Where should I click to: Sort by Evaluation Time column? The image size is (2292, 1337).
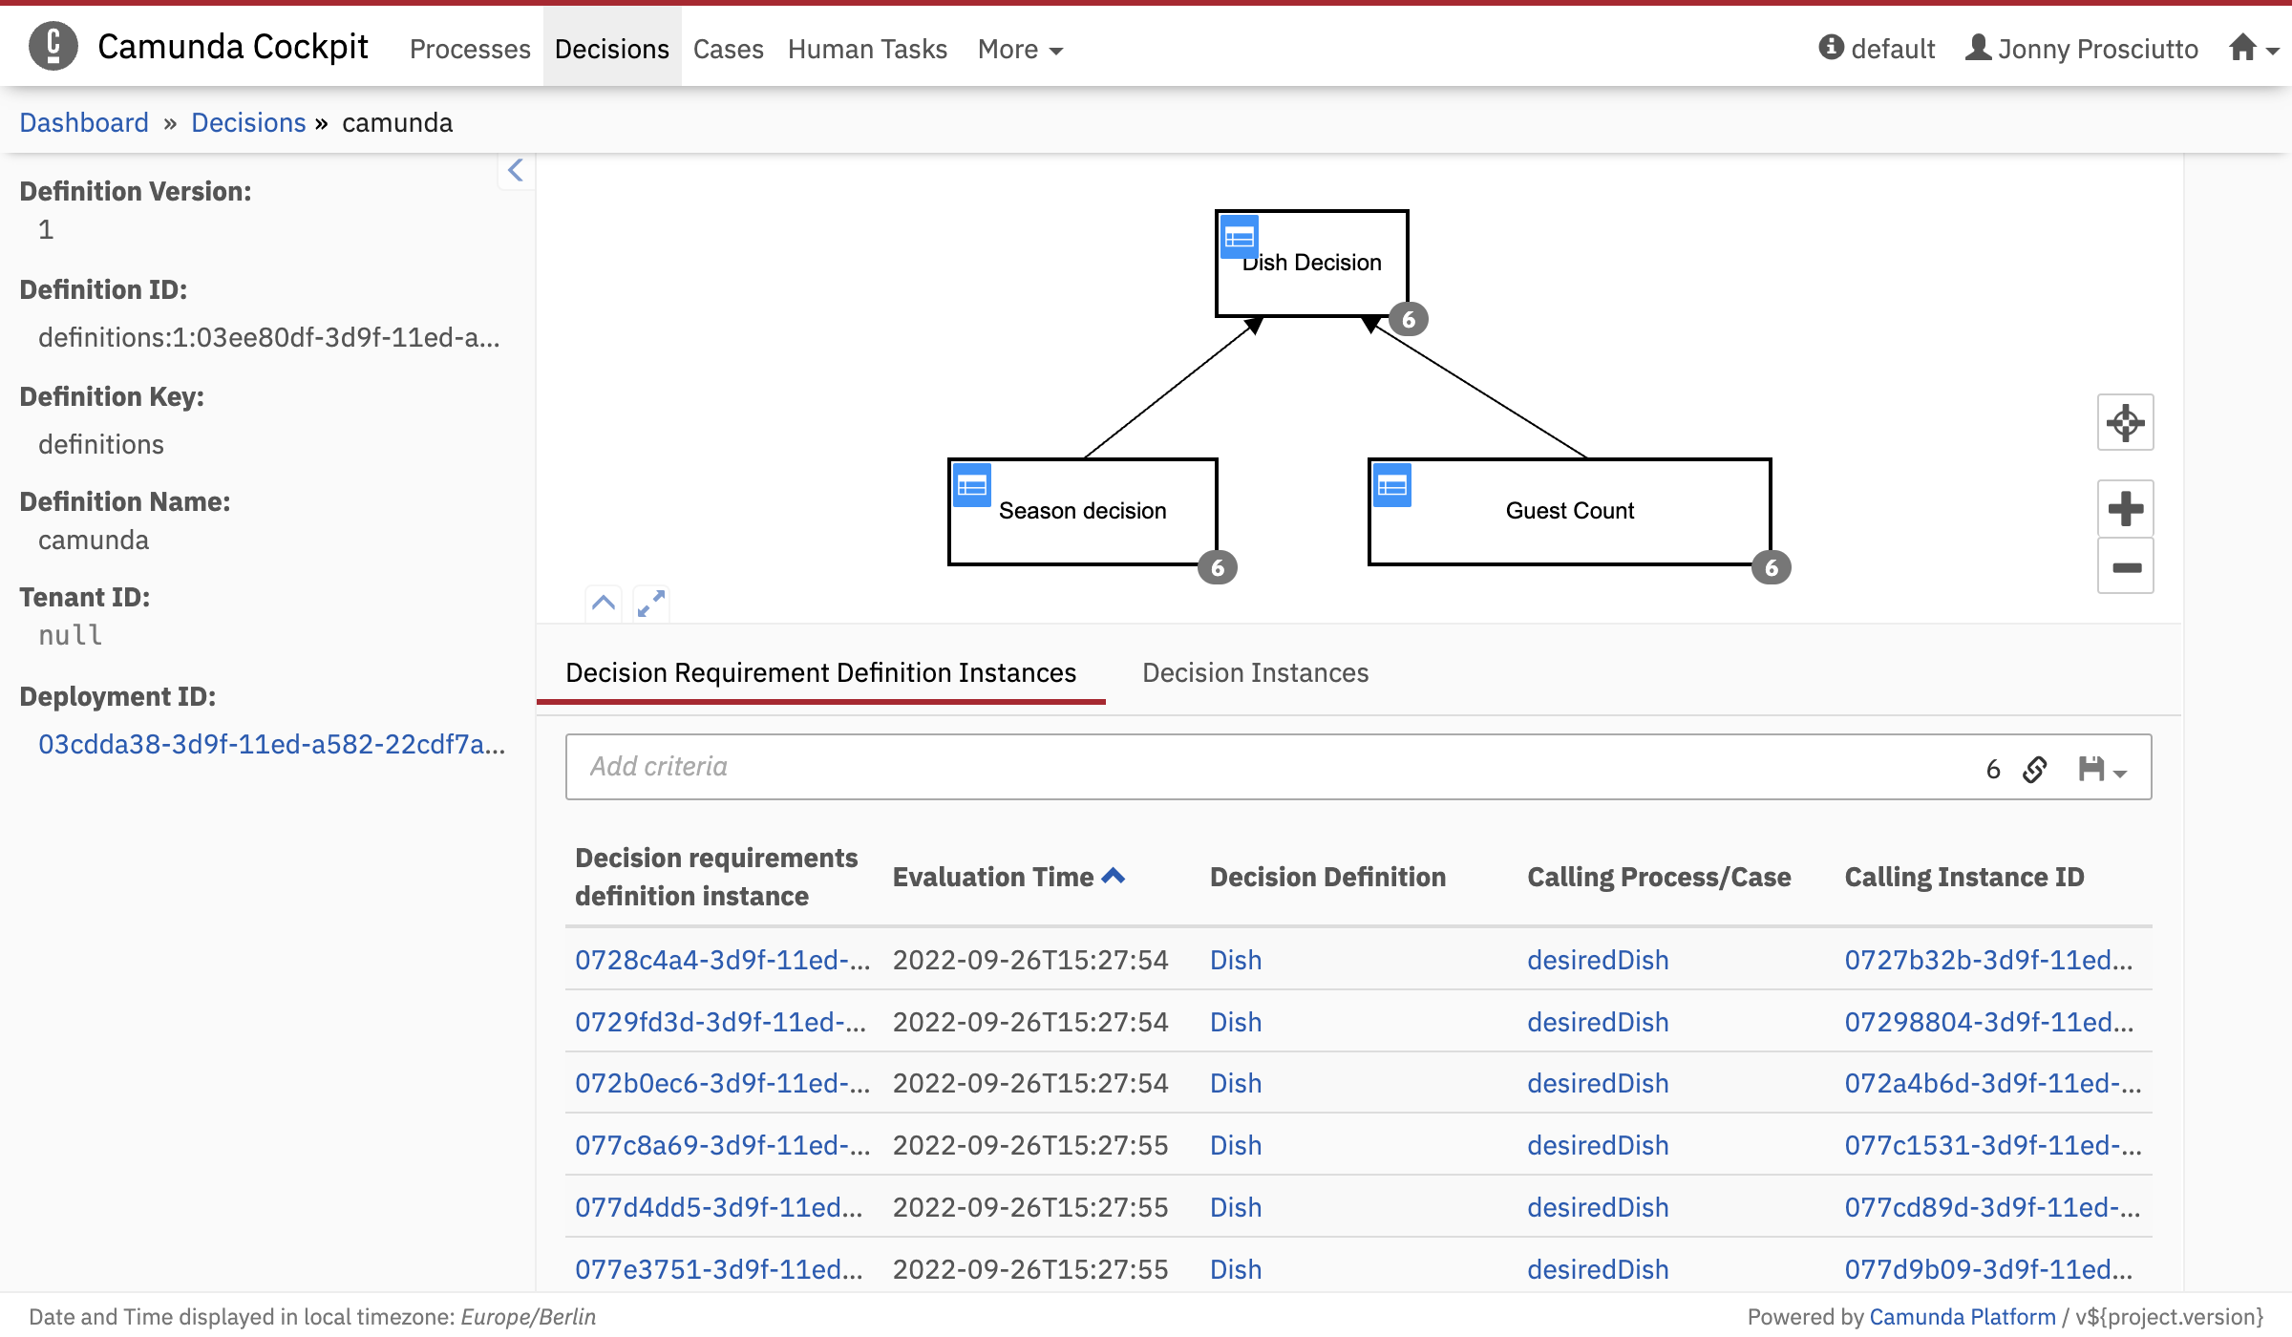1008,877
